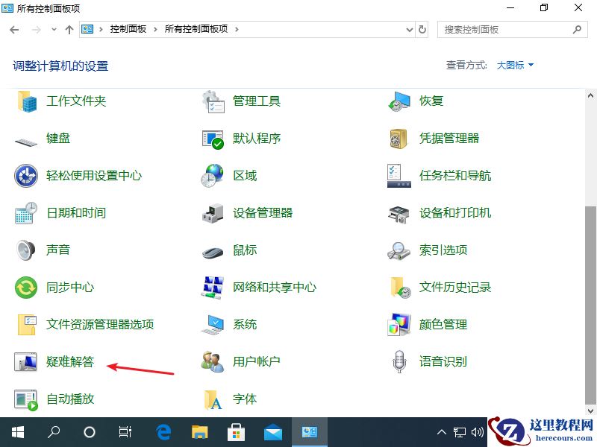This screenshot has height=447, width=597.
Task: Expand hidden icons in the system tray
Action: click(x=442, y=432)
